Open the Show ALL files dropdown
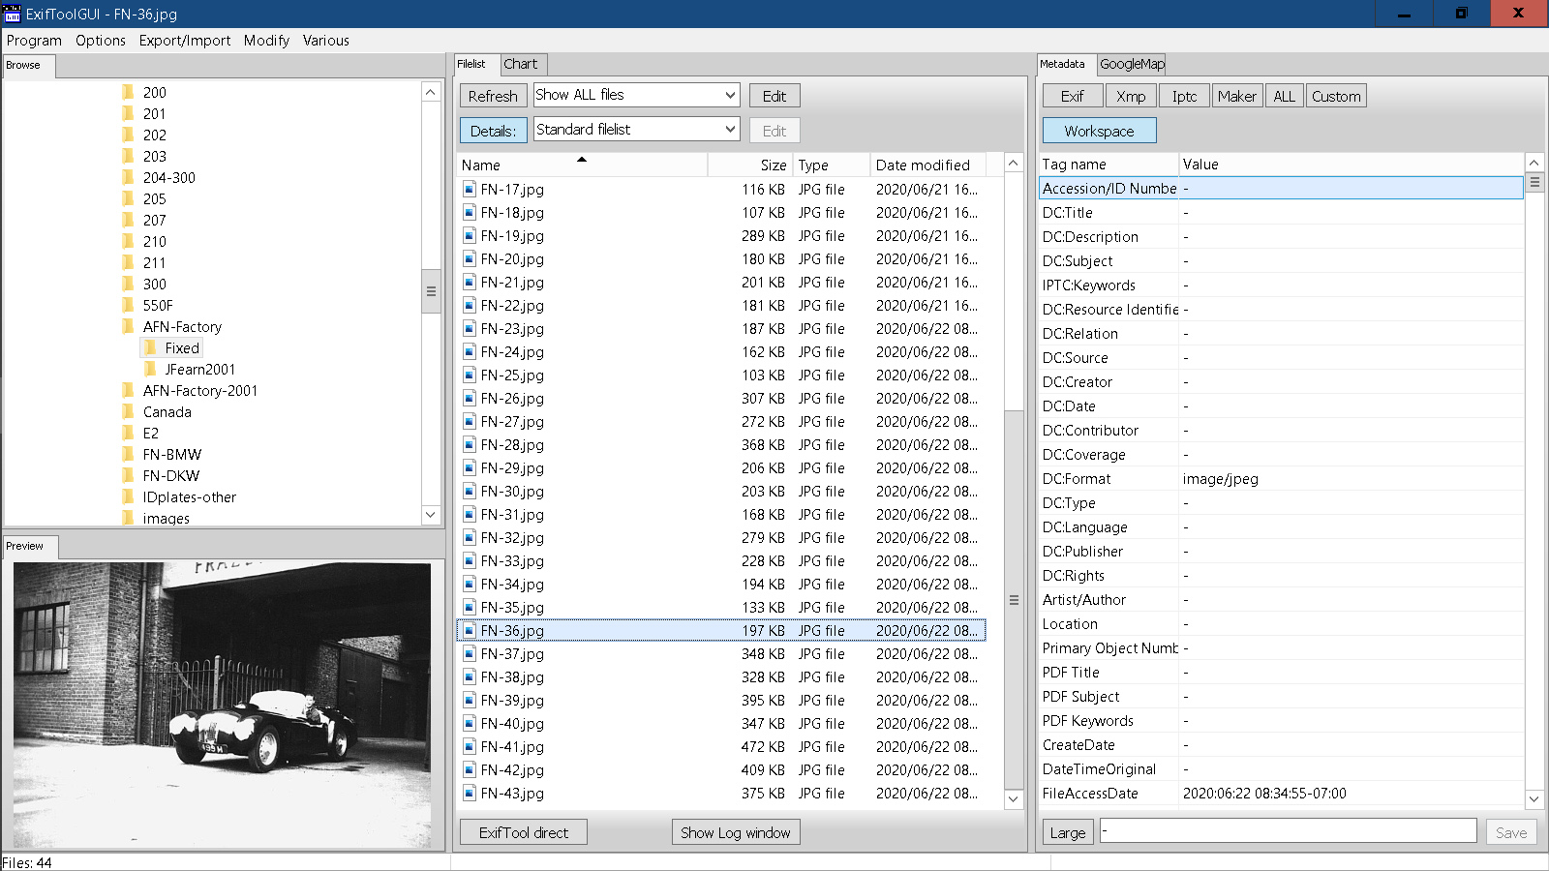The image size is (1549, 871). tap(636, 95)
